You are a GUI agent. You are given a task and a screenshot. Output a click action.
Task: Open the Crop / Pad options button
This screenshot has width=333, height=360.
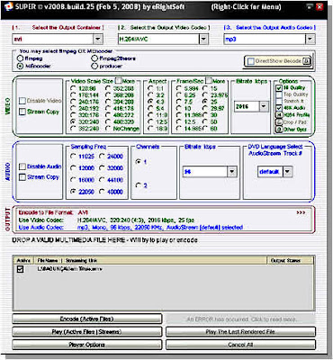click(279, 122)
